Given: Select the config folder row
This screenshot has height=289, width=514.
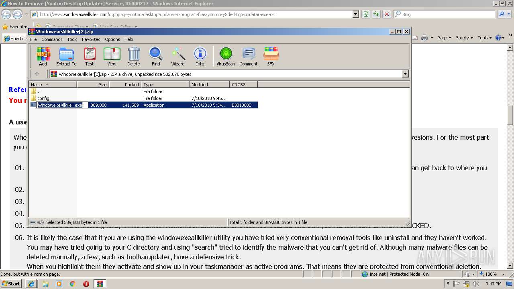Looking at the screenshot, I should [143, 98].
